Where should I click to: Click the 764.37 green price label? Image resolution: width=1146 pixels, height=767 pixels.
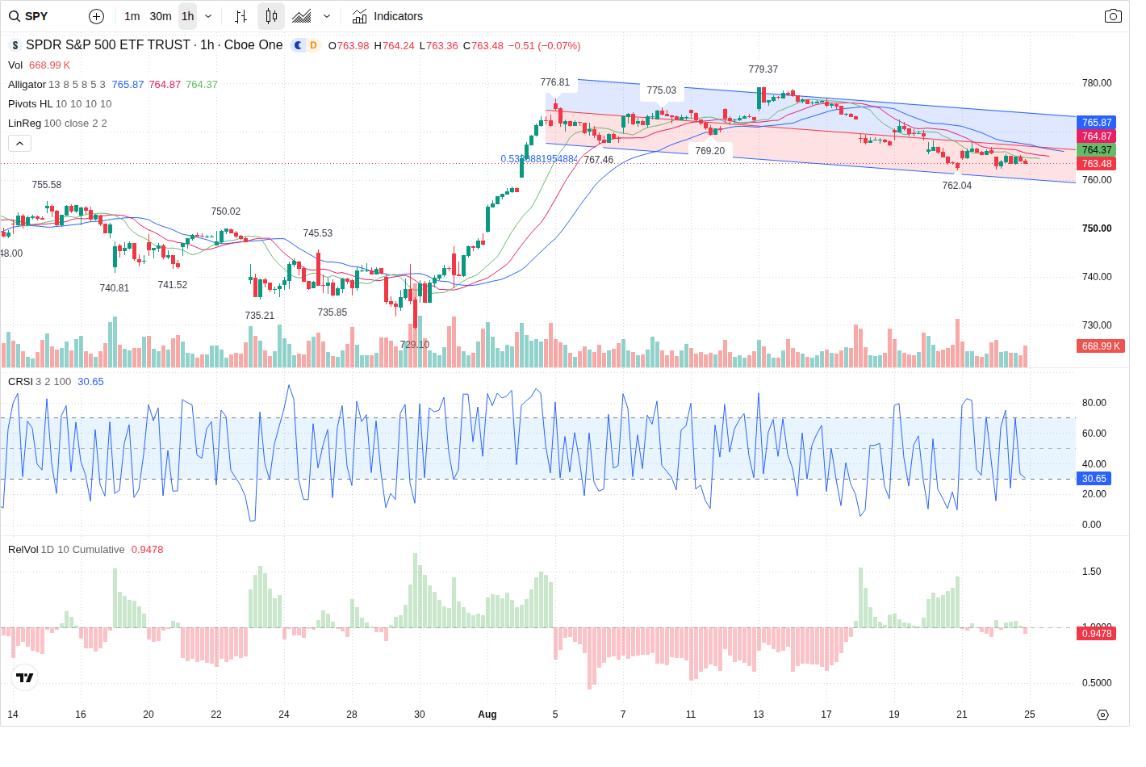[1096, 150]
